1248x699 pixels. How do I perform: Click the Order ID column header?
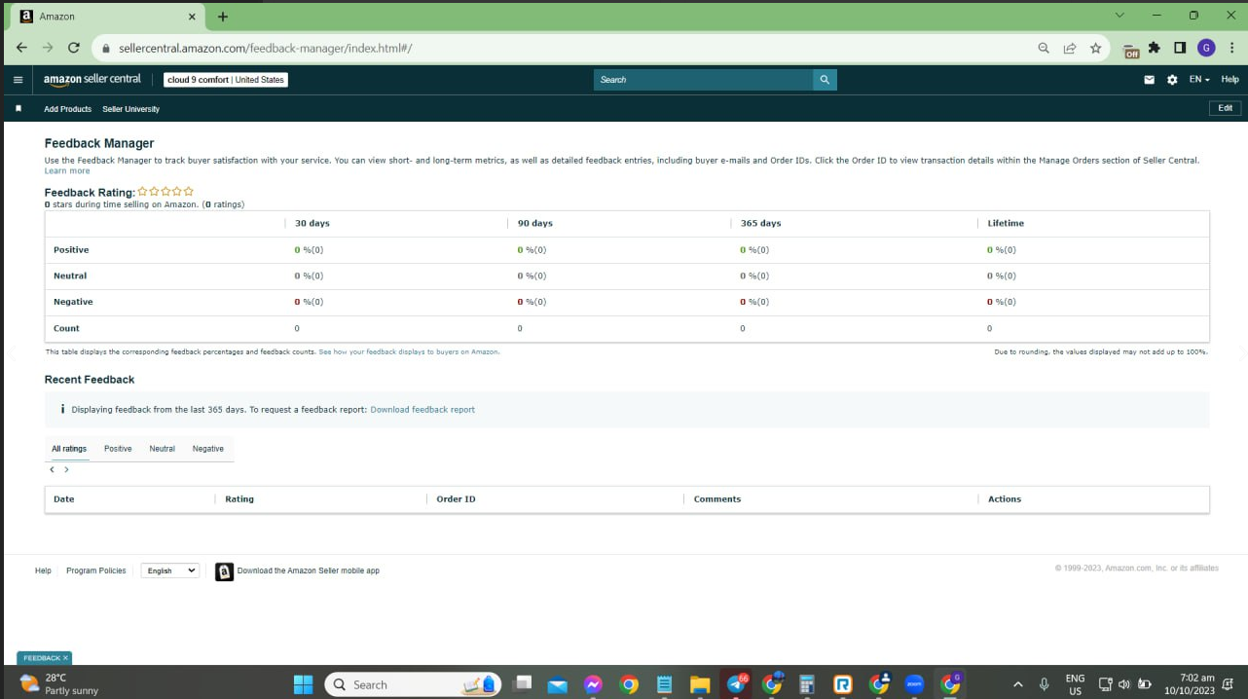coord(456,499)
